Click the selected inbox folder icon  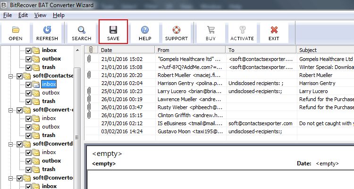click(36, 85)
